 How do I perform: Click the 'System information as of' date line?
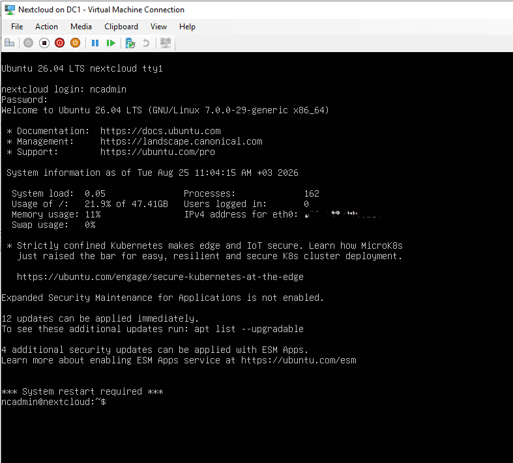pyautogui.click(x=153, y=173)
